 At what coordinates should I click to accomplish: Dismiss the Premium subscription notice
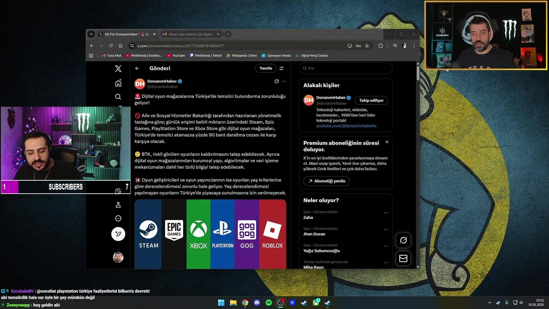(x=387, y=142)
